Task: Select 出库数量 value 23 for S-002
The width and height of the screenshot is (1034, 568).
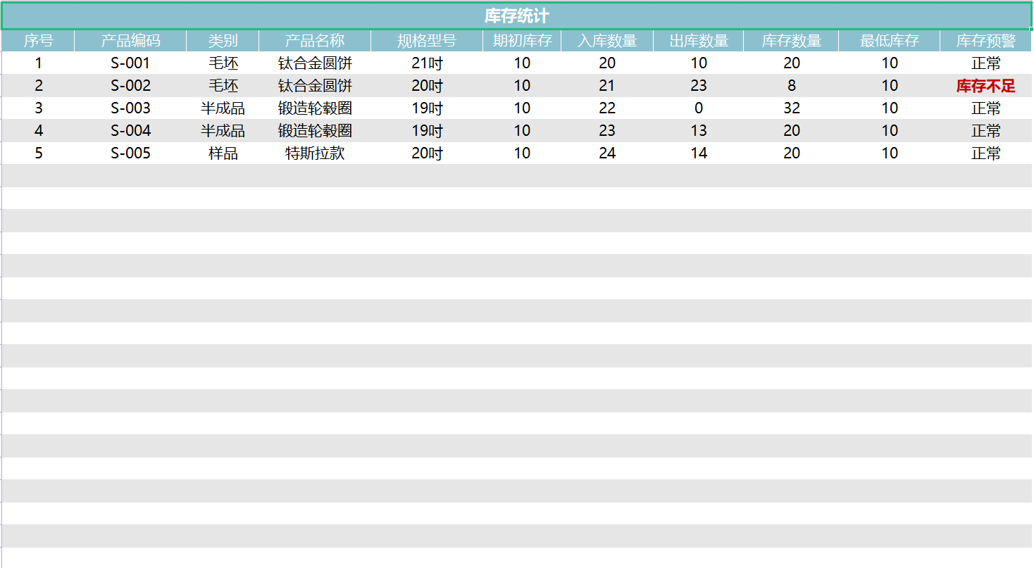Action: pyautogui.click(x=699, y=86)
